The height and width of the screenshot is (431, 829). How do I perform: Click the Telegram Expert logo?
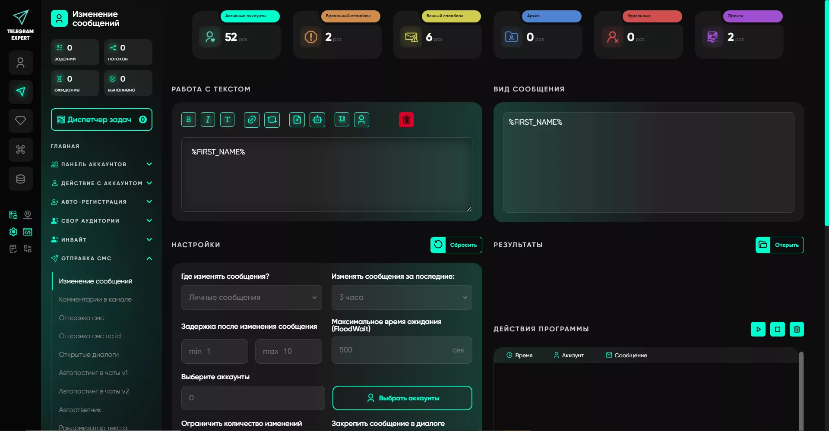tap(20, 25)
